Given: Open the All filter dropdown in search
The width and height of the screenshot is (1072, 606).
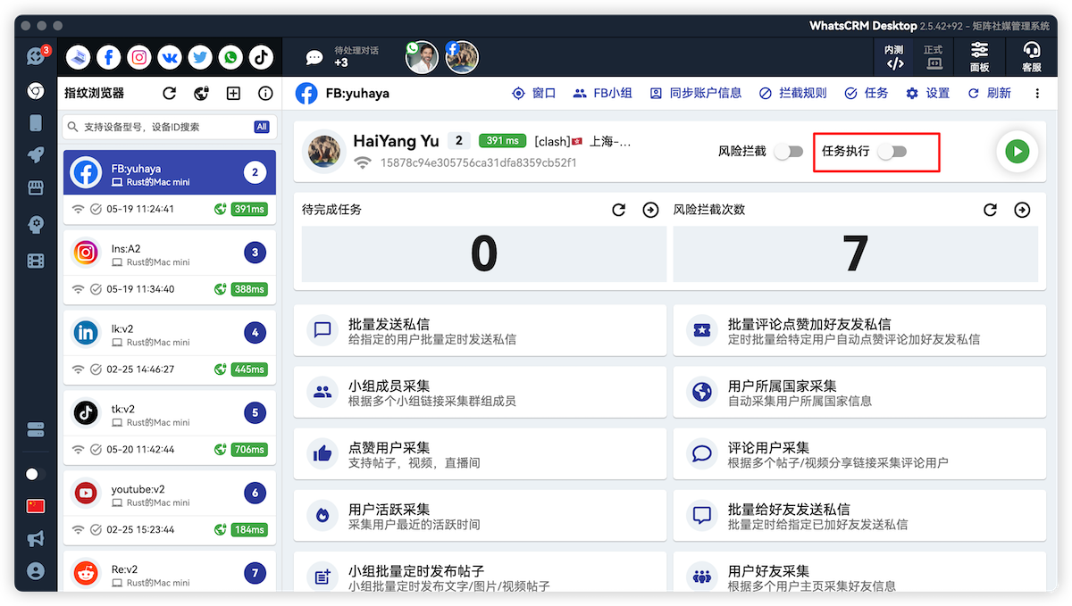Looking at the screenshot, I should coord(262,127).
